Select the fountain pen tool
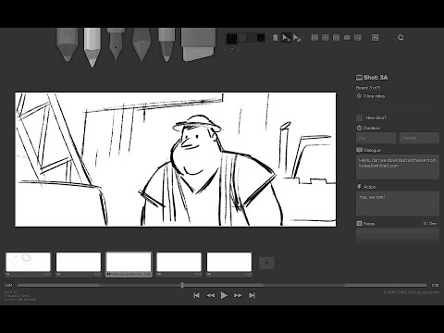The width and height of the screenshot is (444, 333). click(116, 43)
